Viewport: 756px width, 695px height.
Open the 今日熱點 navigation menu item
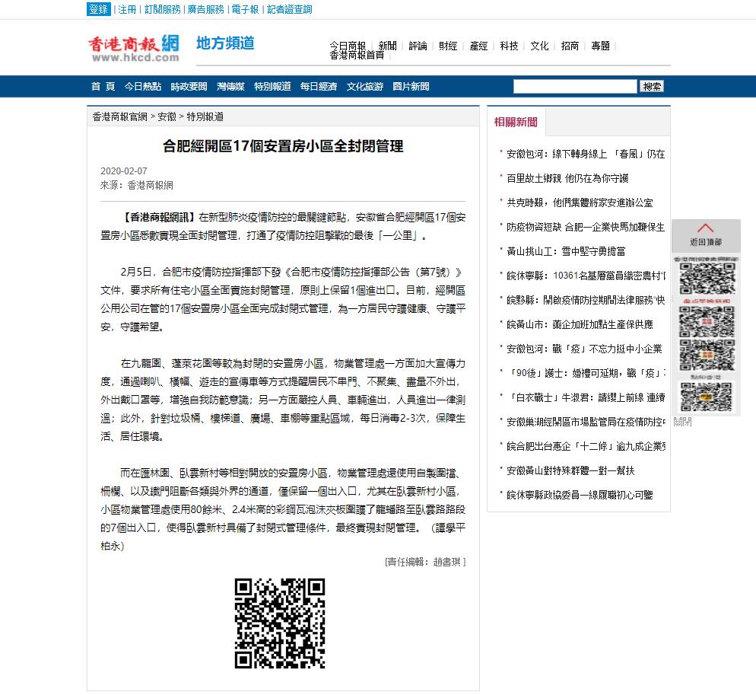coord(142,87)
